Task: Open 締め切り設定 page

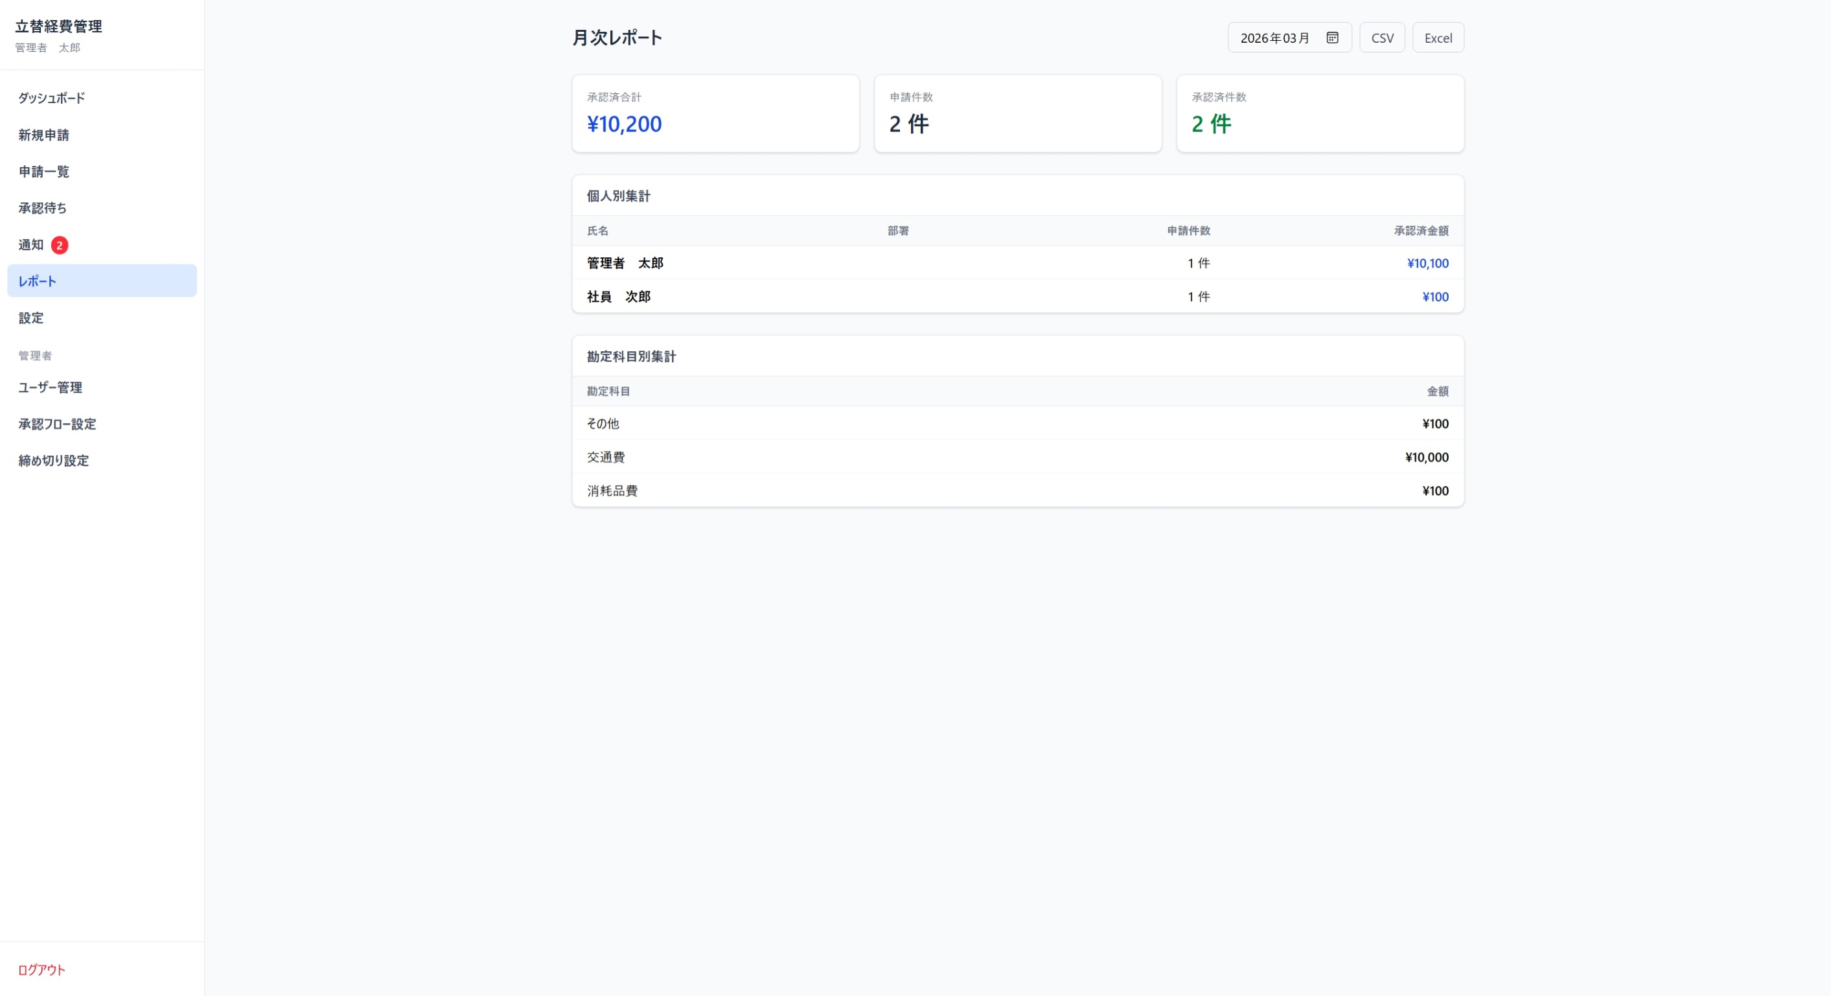Action: [54, 461]
